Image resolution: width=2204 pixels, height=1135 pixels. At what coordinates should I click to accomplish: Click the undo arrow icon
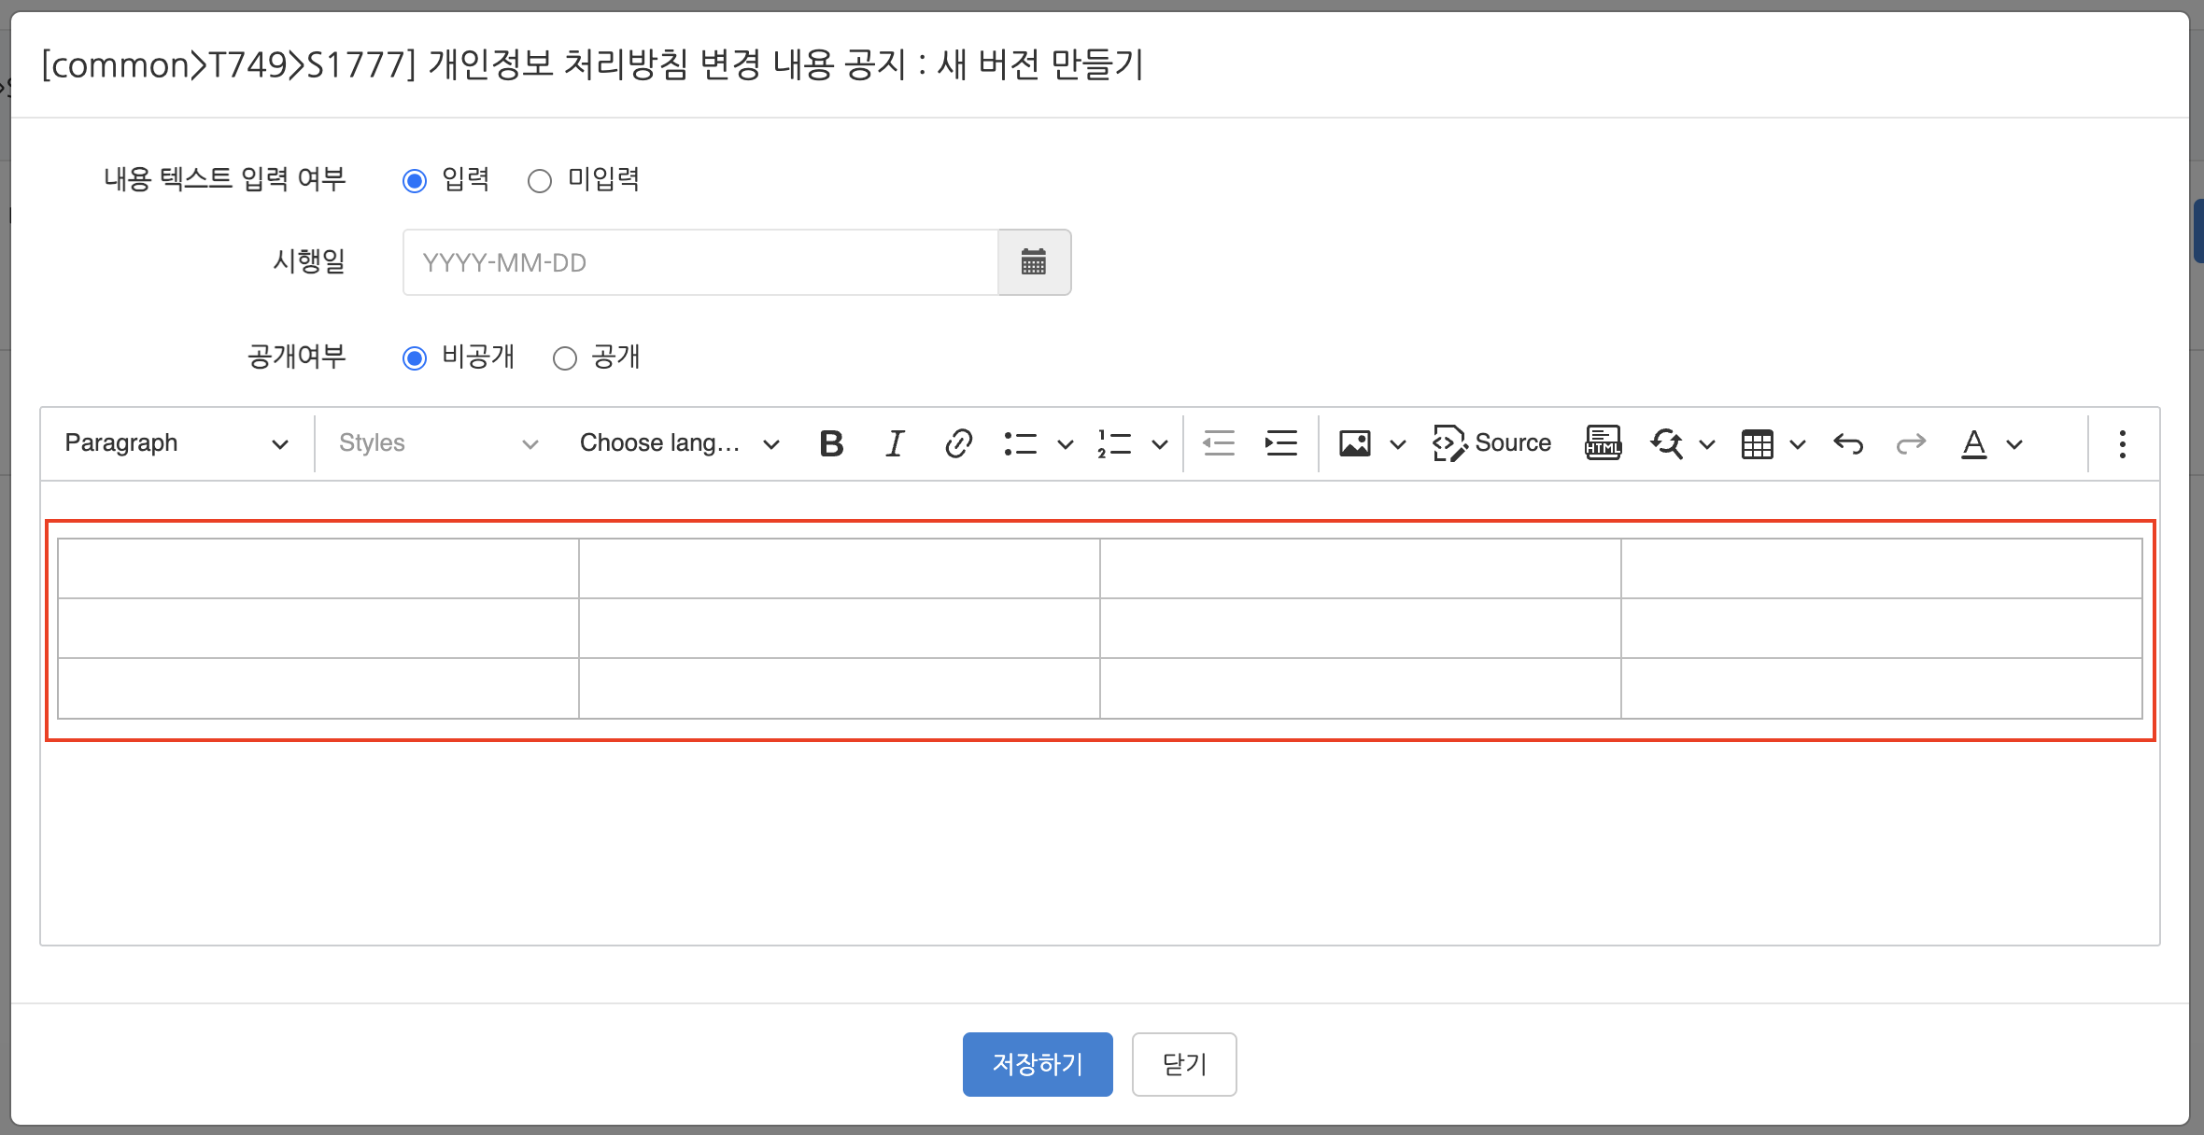(x=1847, y=443)
